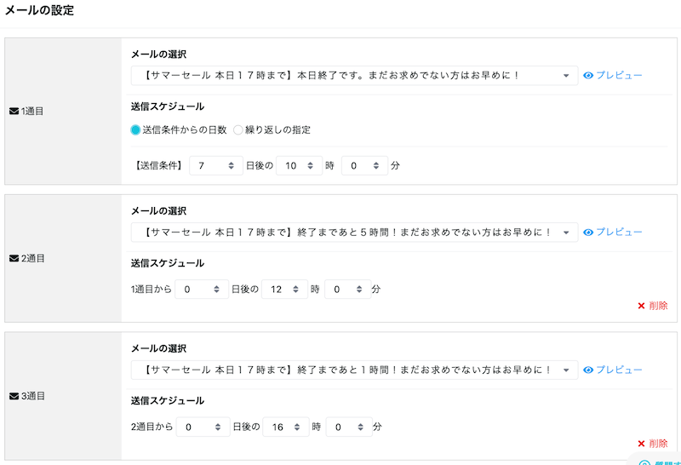The height and width of the screenshot is (465, 681).
Task: Adjust the hour stepper showing 12 in 2通目
Action: click(x=295, y=290)
